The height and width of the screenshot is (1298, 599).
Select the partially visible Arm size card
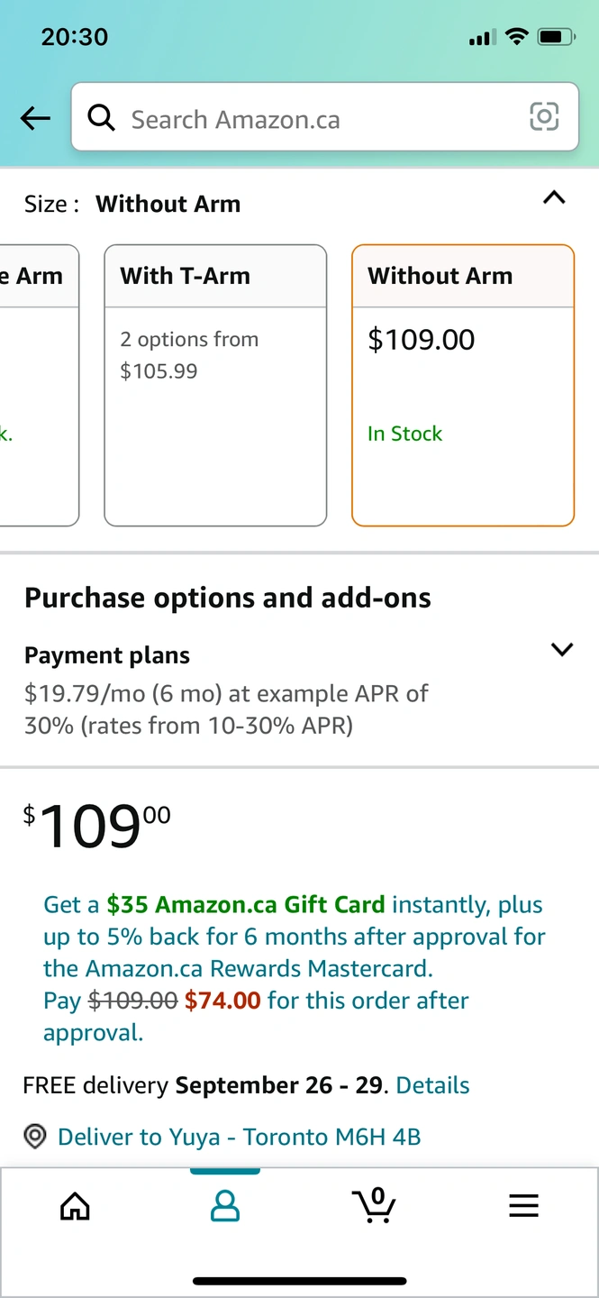[39, 385]
